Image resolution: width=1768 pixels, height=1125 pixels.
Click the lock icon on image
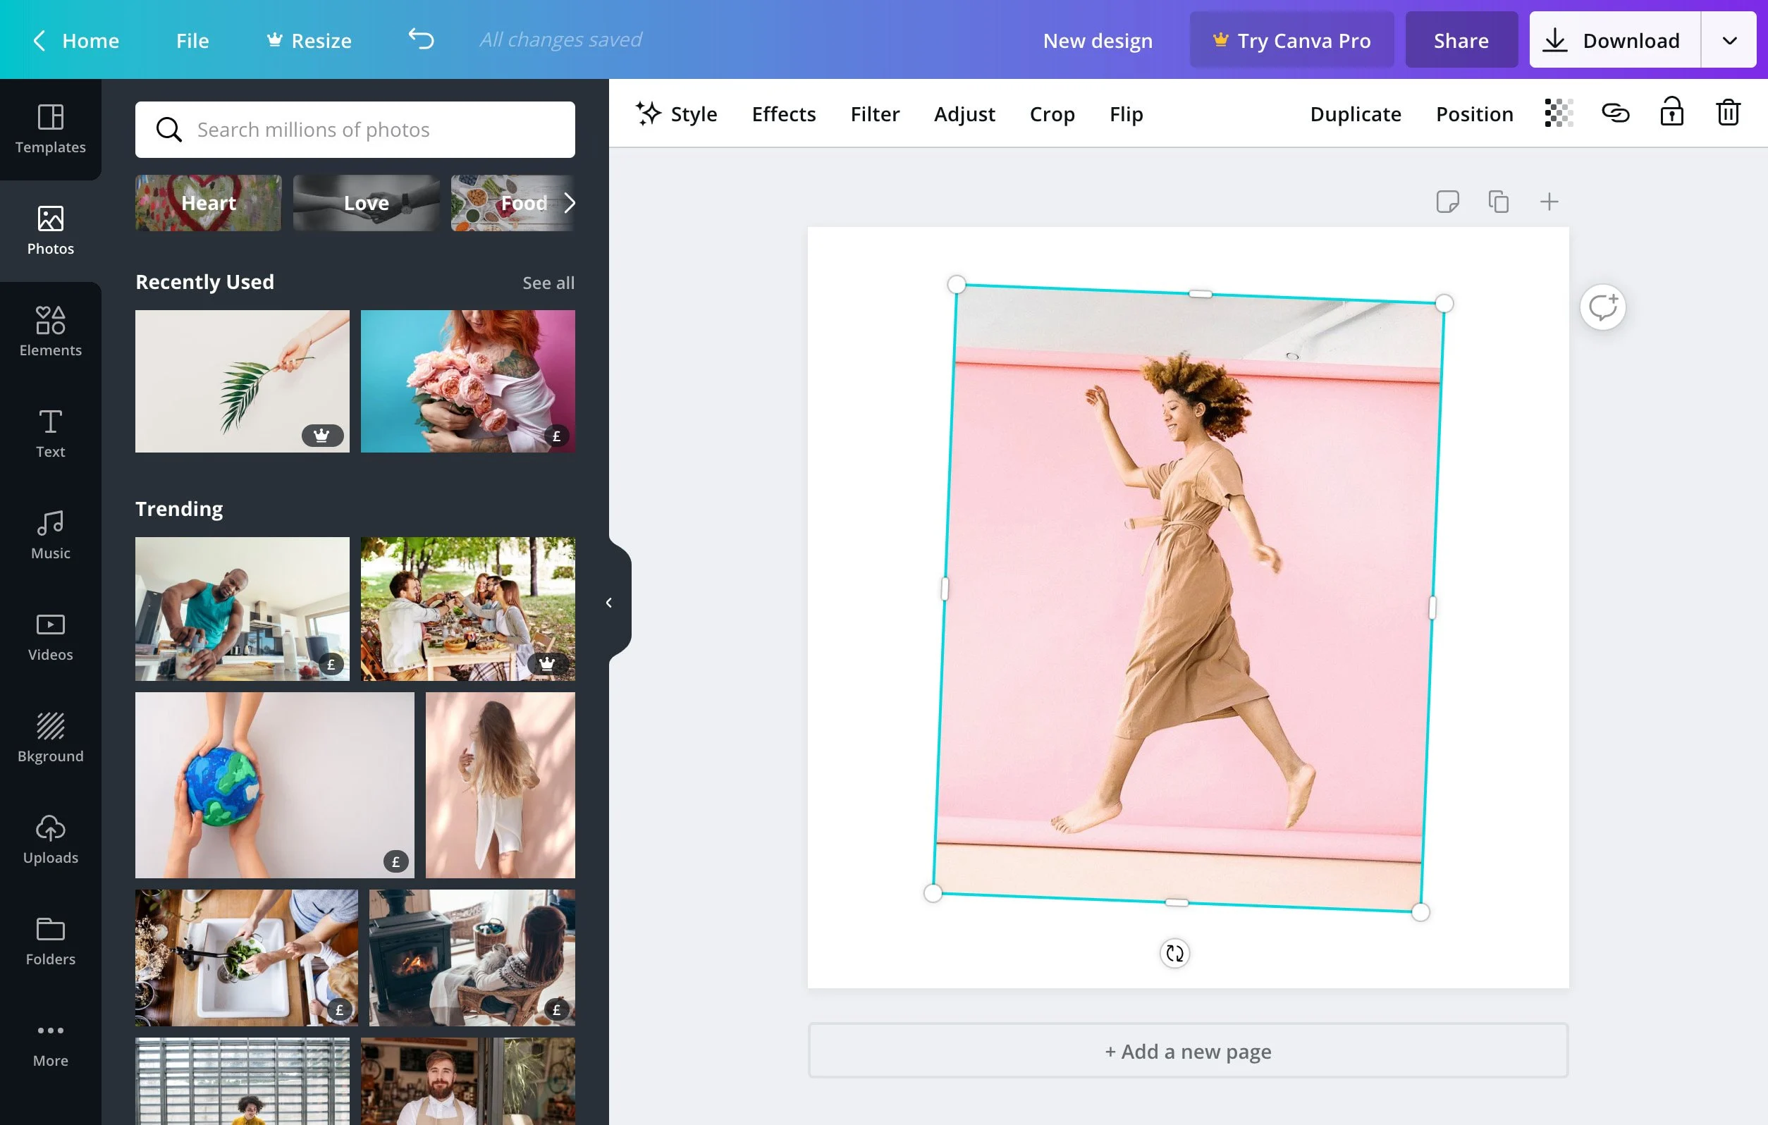pos(1671,113)
